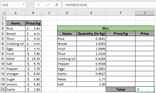Click the 'Items' header in the Bill table

[67, 34]
